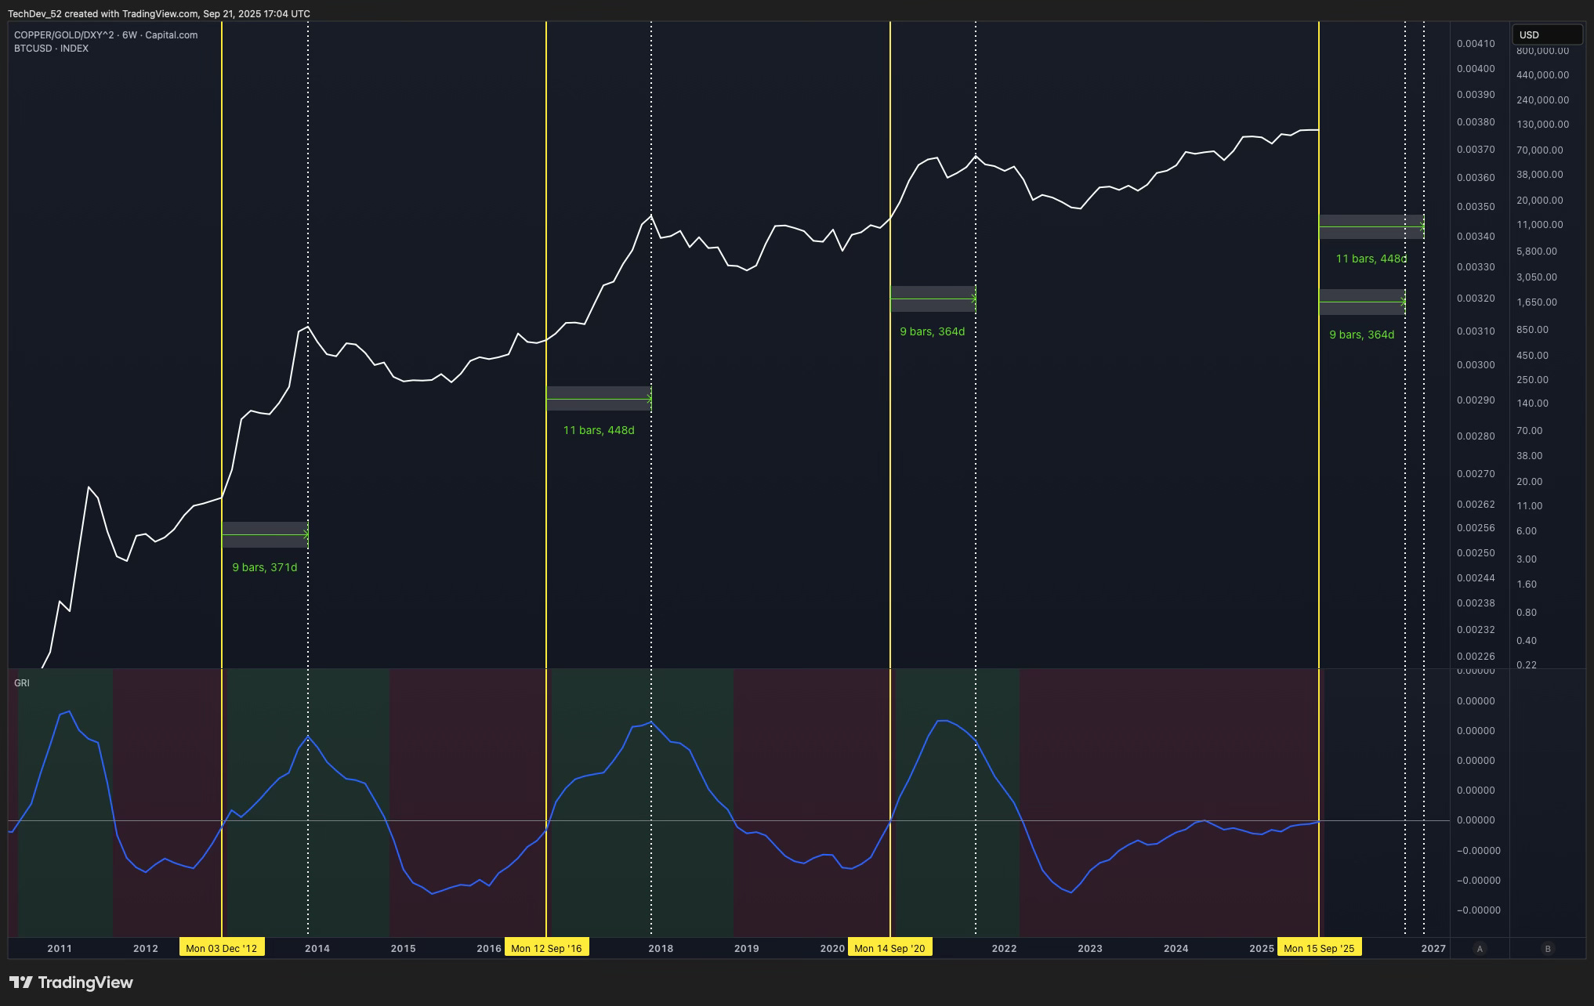
Task: Click the 2019 label on the time axis
Action: (746, 947)
